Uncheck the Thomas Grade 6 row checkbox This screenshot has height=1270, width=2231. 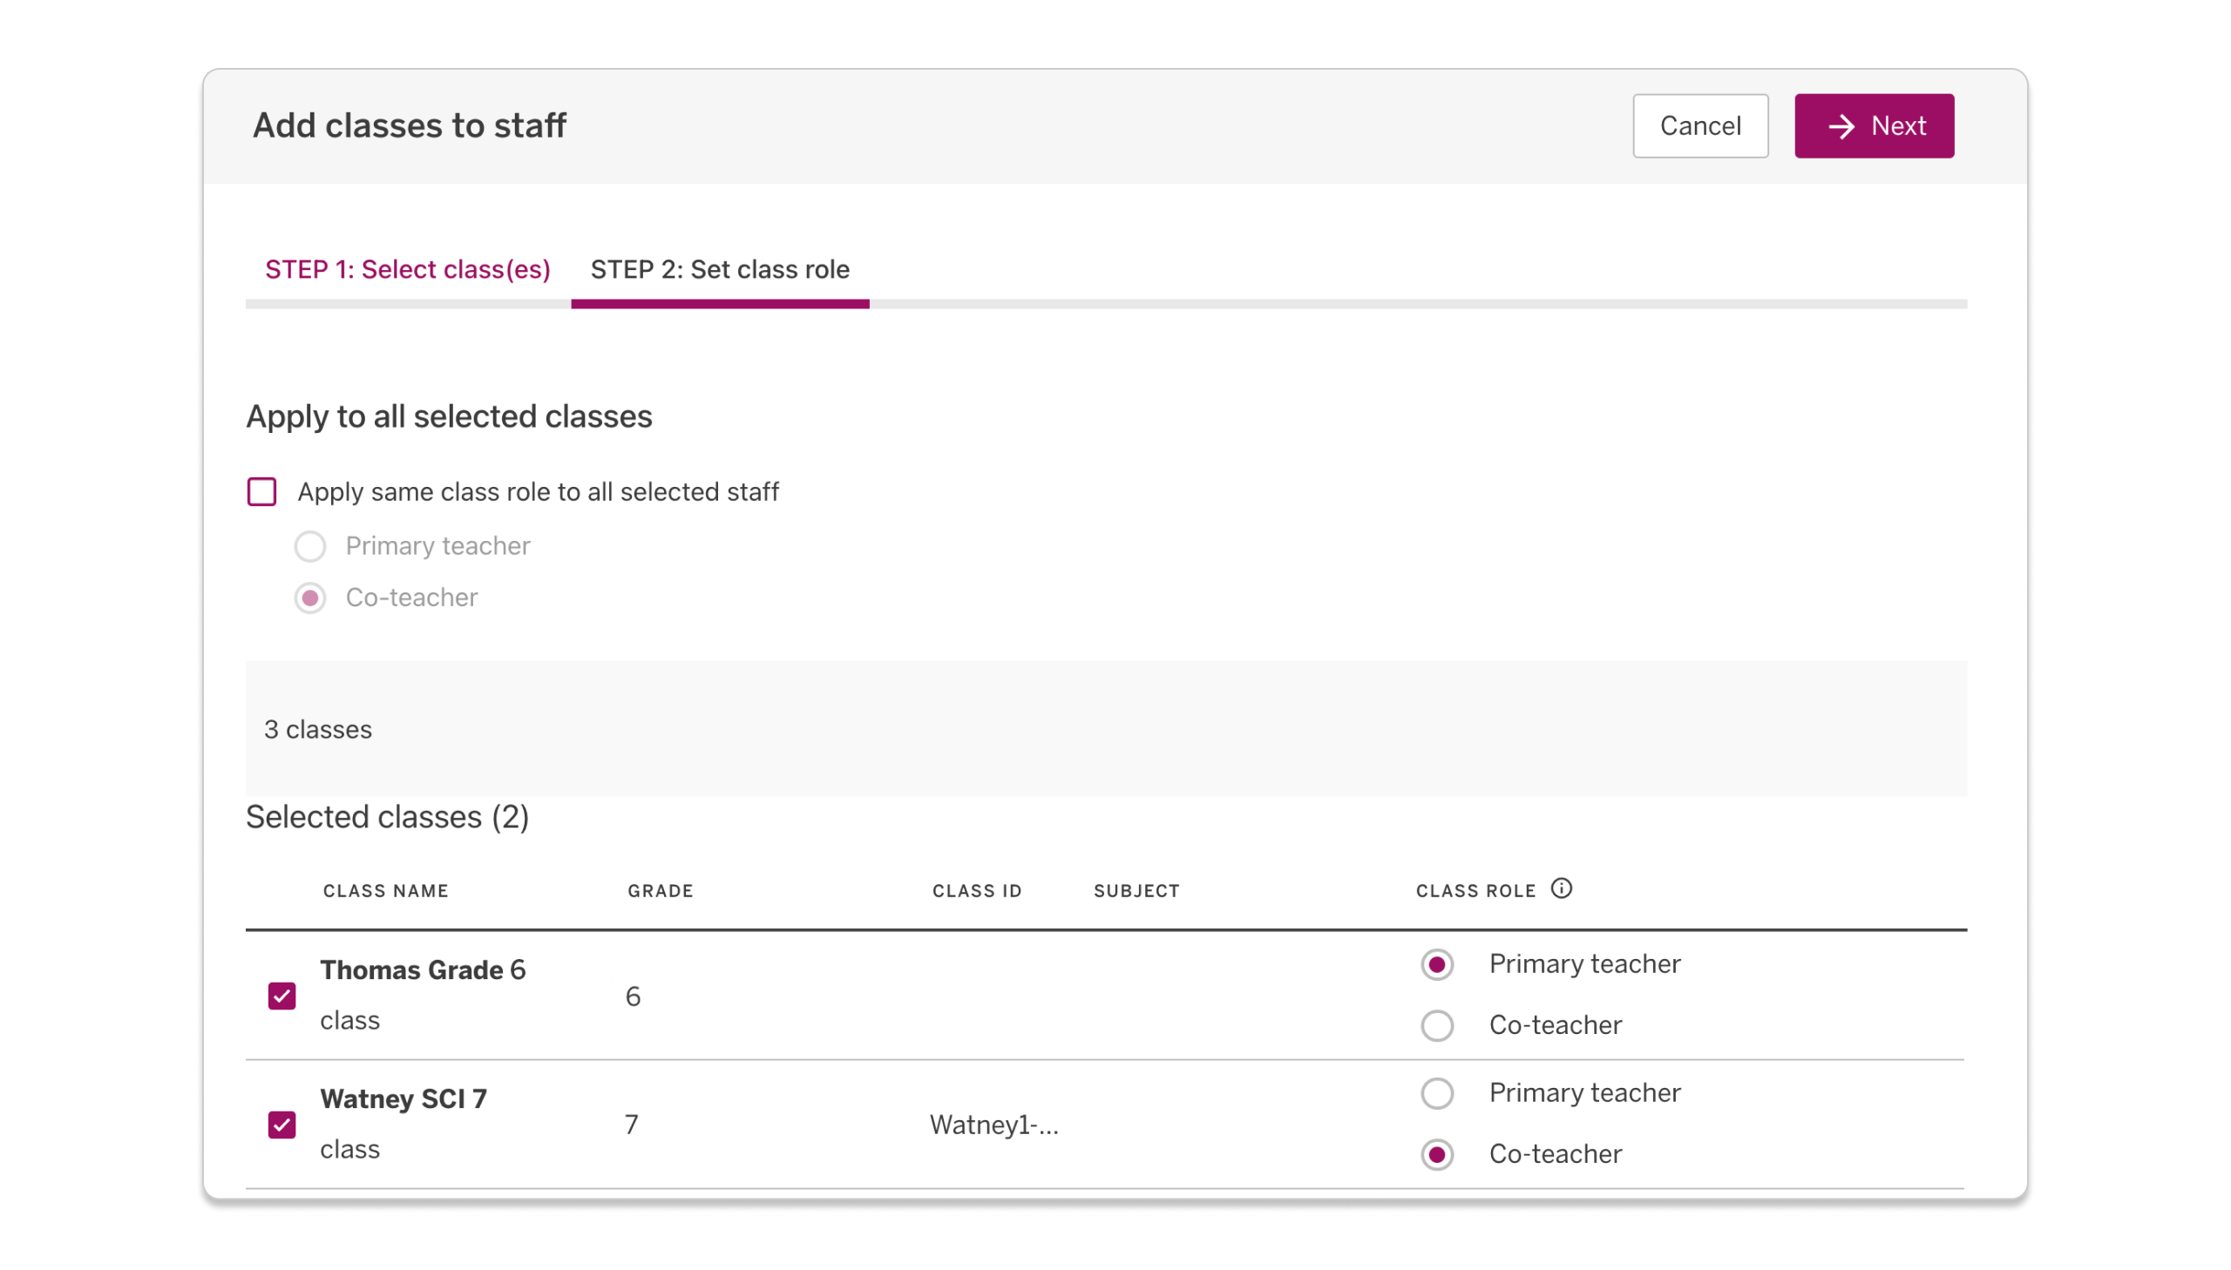(x=281, y=996)
